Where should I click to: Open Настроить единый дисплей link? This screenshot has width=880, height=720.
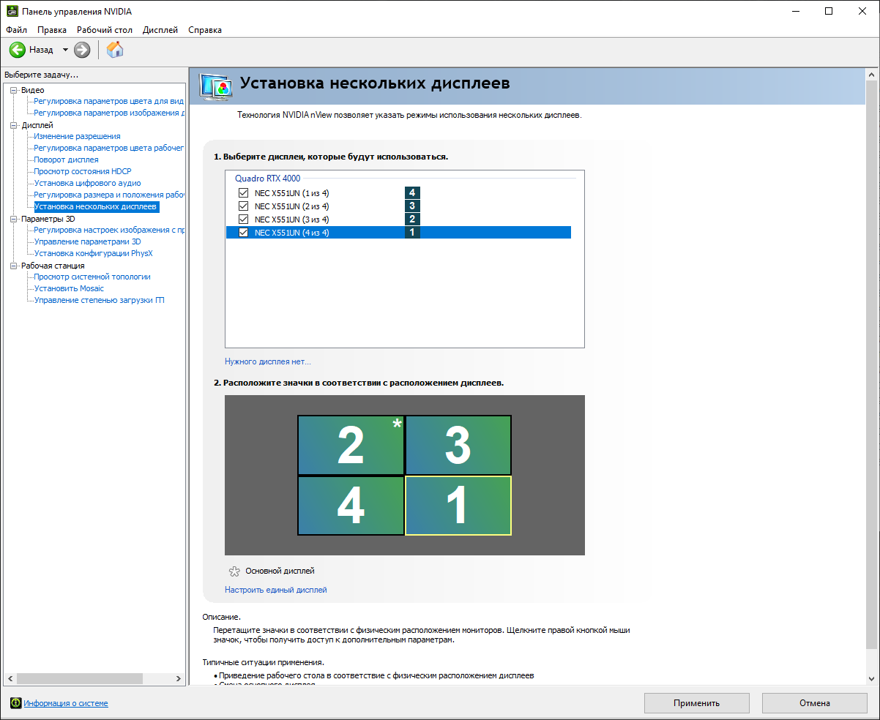coord(276,590)
